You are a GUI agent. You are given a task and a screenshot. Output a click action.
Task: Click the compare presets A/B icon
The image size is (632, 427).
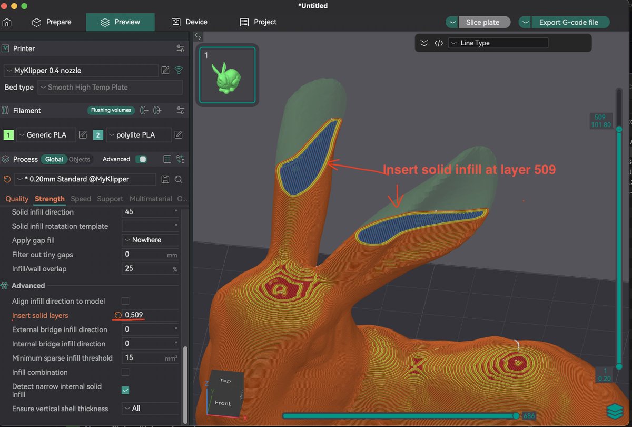click(181, 159)
